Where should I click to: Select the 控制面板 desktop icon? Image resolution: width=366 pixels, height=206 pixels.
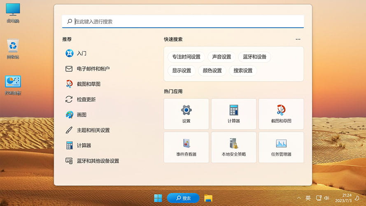[x=13, y=85]
